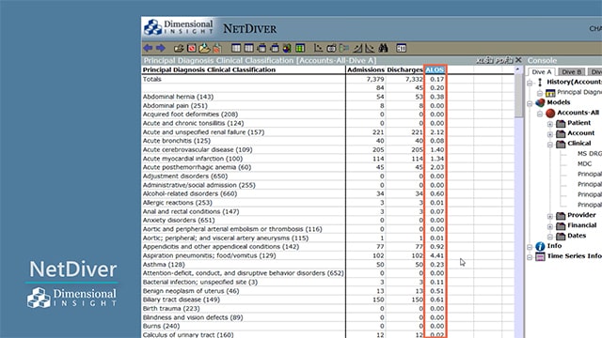Click the Time Series Info calendar icon
This screenshot has height=338, width=602.
(x=540, y=256)
